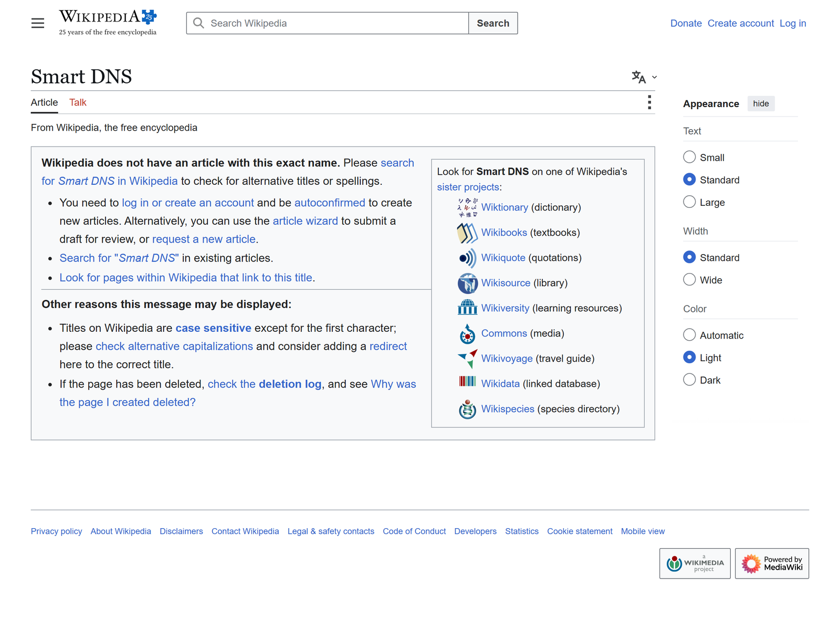840x630 pixels.
Task: Click the Wiktionary logo icon
Action: [467, 207]
